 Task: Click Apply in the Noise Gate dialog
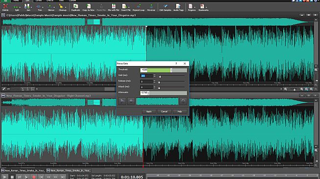point(149,112)
